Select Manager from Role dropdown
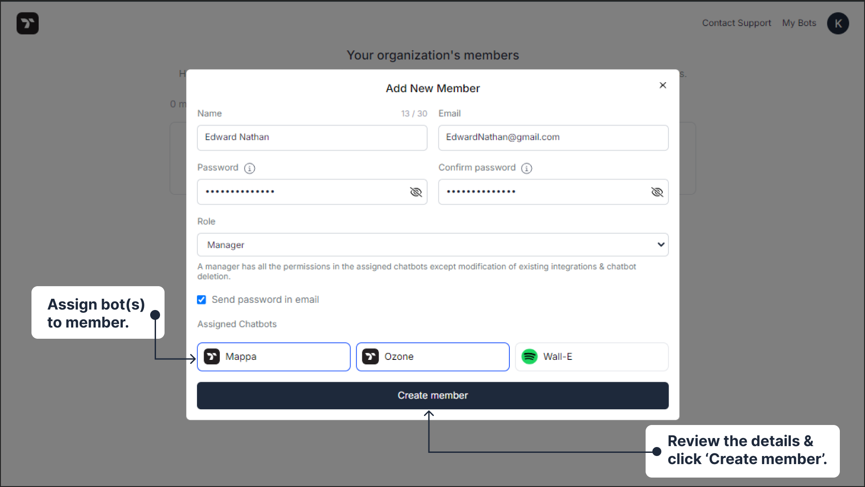Image resolution: width=865 pixels, height=487 pixels. [432, 245]
